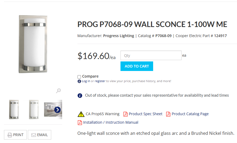Click the PDF icon beside Installation Manual
Viewport: 237px width, 143px height.
[x=80, y=122]
